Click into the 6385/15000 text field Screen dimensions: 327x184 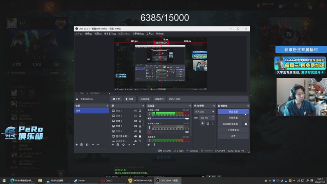[x=208, y=99]
